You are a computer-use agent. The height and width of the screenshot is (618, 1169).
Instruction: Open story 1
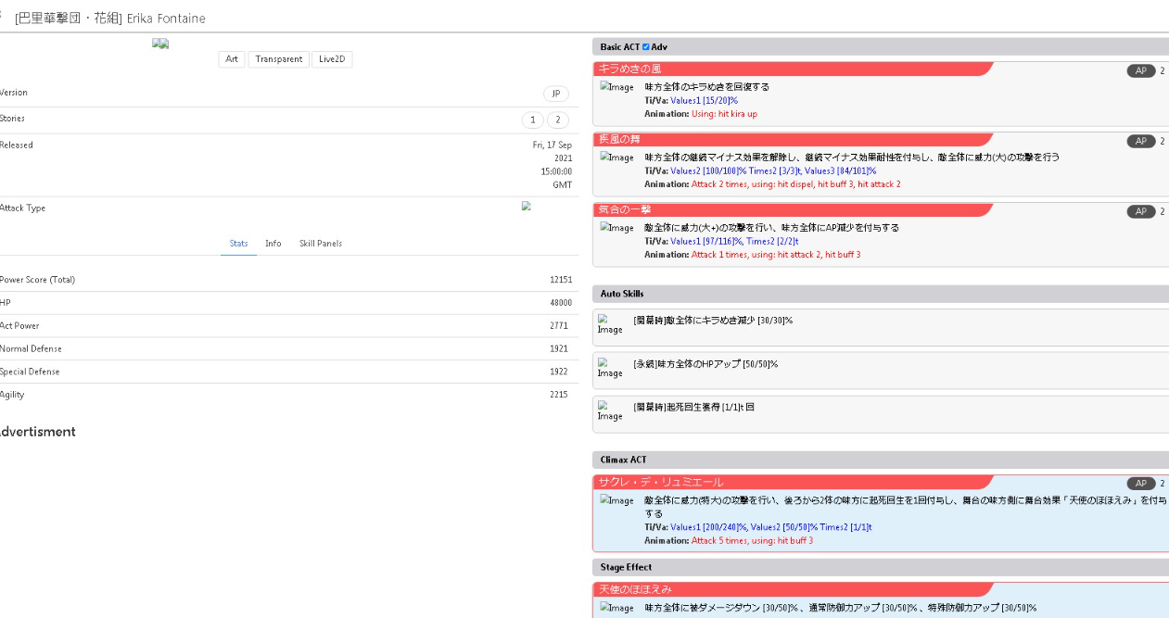point(532,120)
